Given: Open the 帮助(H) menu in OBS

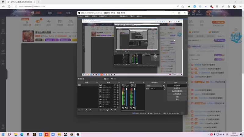Looking at the screenshot, I should pyautogui.click(x=139, y=16).
